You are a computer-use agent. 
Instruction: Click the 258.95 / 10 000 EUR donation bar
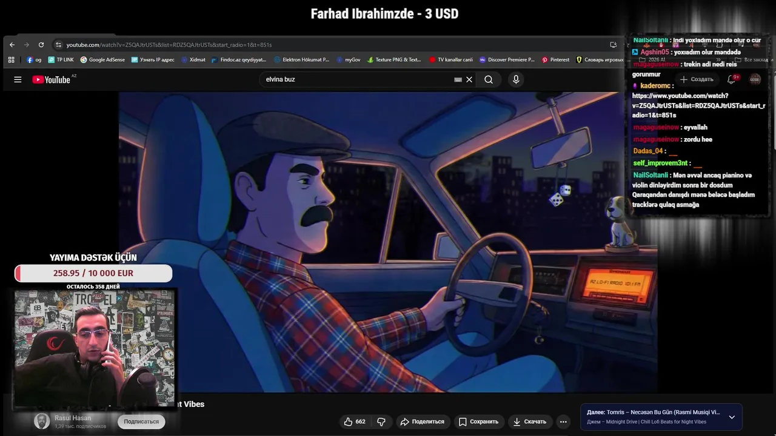[x=93, y=273]
